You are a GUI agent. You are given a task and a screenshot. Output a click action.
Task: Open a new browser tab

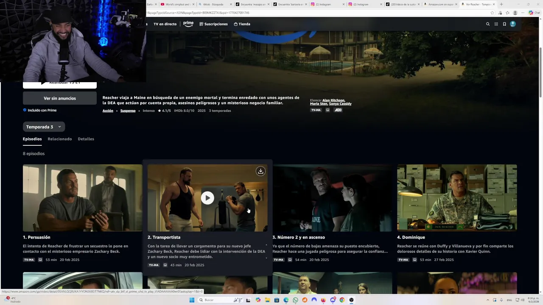point(501,4)
